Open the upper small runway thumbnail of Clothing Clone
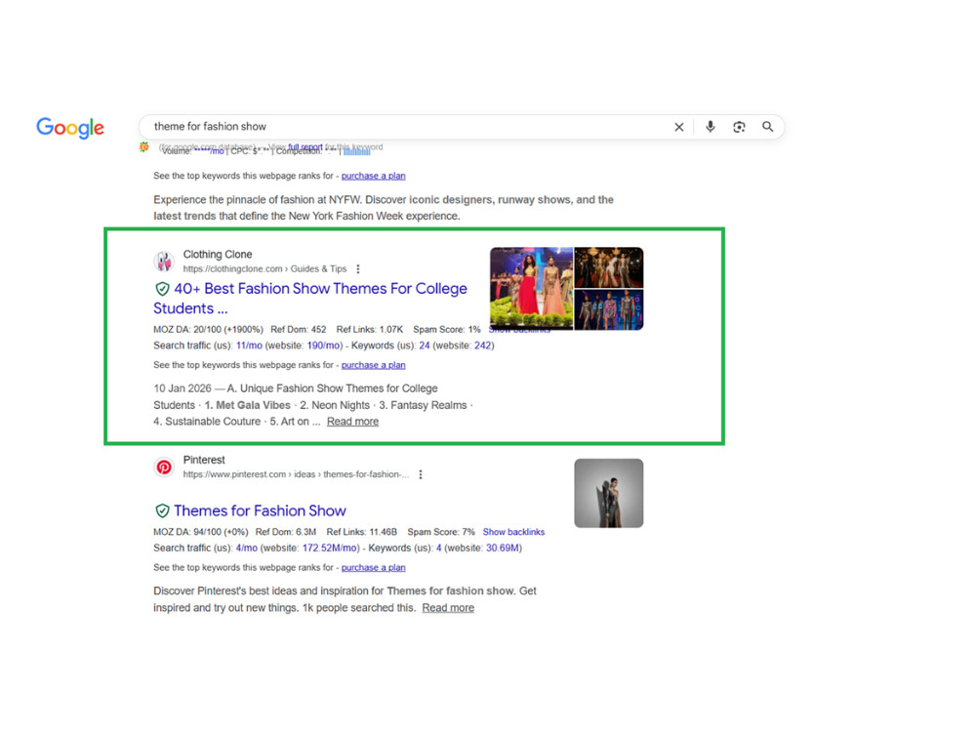The width and height of the screenshot is (976, 732). coord(609,267)
